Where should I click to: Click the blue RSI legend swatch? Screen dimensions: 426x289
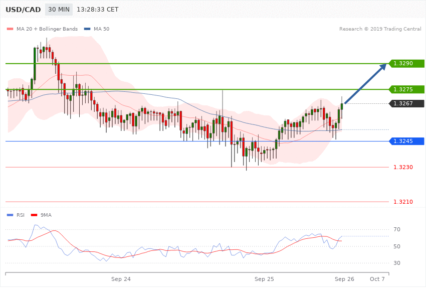[x=10, y=215]
